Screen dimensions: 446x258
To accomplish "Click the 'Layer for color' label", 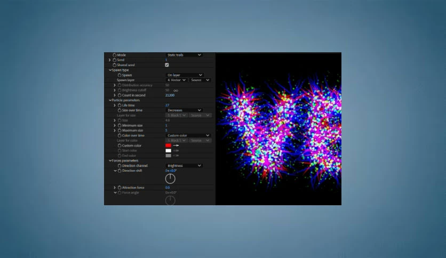I will coord(127,140).
